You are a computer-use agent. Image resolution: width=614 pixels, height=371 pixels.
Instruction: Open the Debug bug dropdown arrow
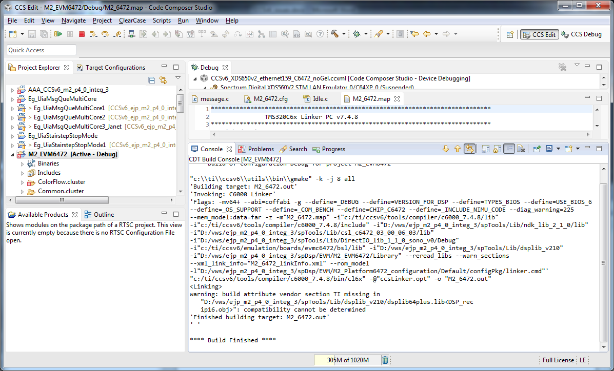(366, 34)
